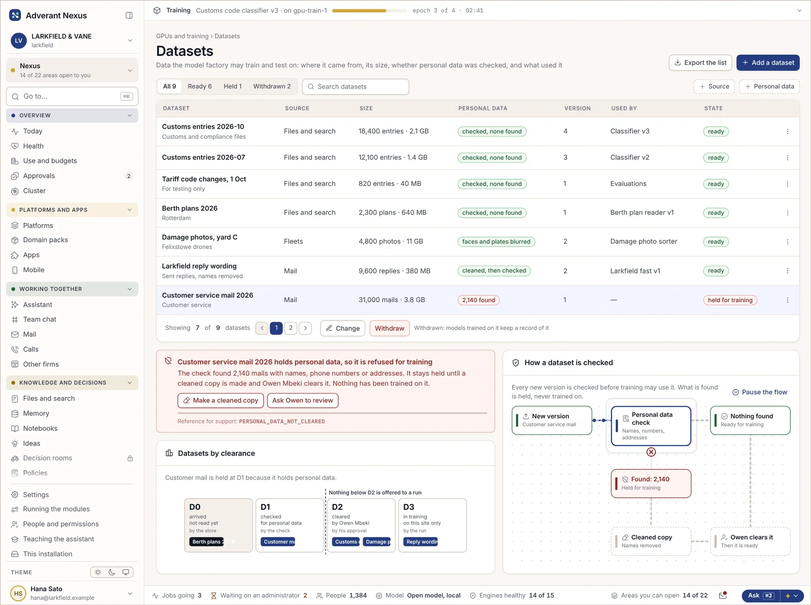Click Add a dataset button
The image size is (811, 605).
coord(768,63)
